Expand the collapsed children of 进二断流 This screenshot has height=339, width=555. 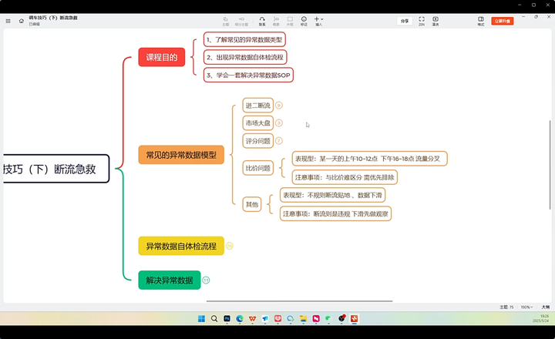(x=279, y=106)
